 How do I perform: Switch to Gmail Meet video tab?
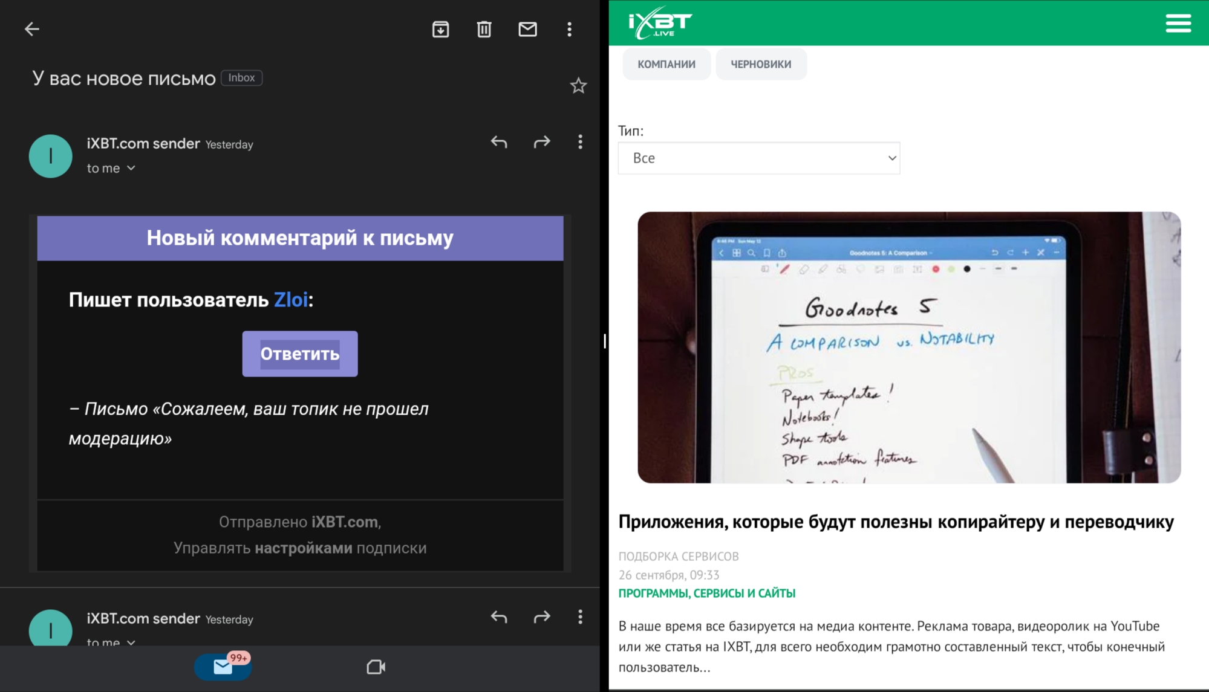(376, 667)
